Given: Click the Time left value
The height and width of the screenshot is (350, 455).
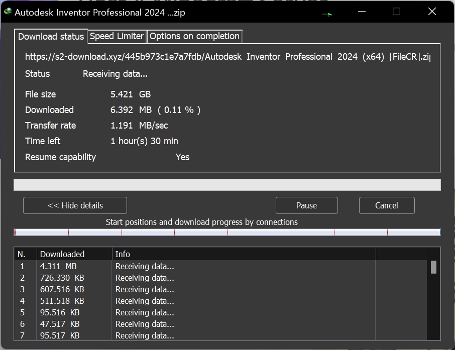Looking at the screenshot, I should [144, 141].
